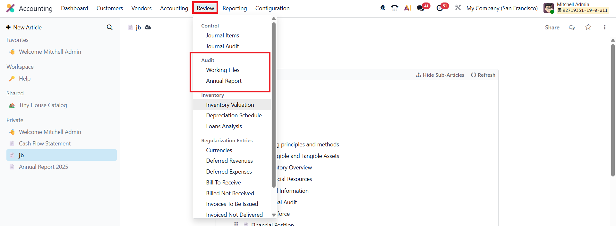Viewport: 616px width, 226px height.
Task: Click the wrench and screwdriver tools icon
Action: tap(458, 8)
